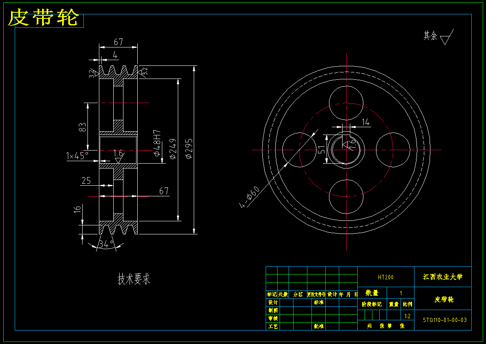Click the 14 keyway width dimension
This screenshot has height=344, width=486.
[366, 122]
